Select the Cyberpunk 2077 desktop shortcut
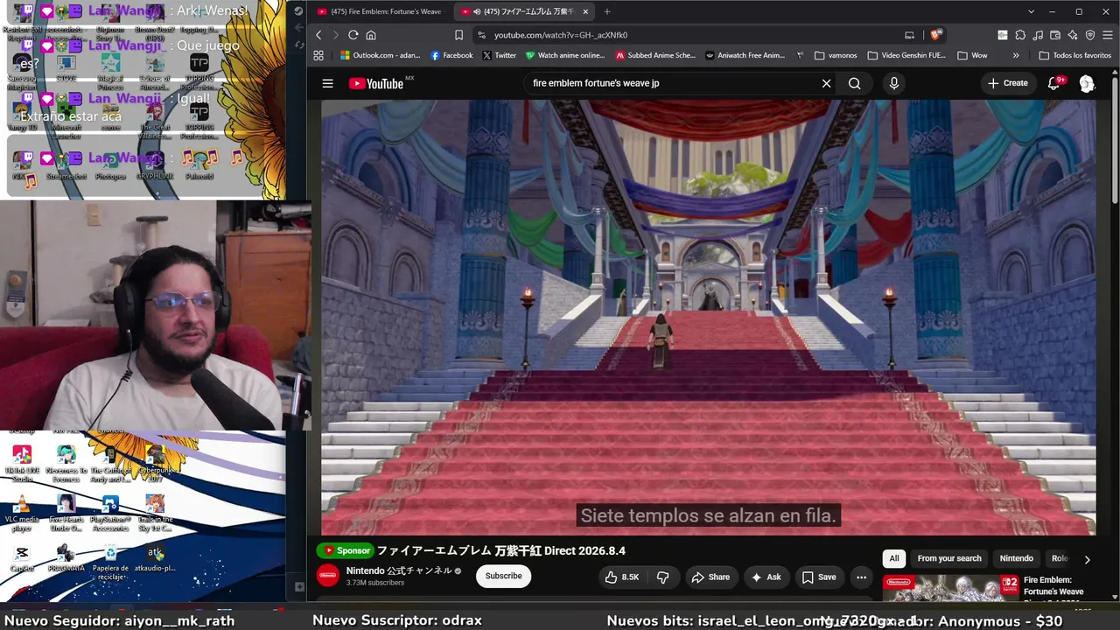 coord(155,464)
